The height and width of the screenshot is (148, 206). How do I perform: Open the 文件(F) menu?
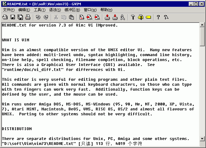(9, 10)
